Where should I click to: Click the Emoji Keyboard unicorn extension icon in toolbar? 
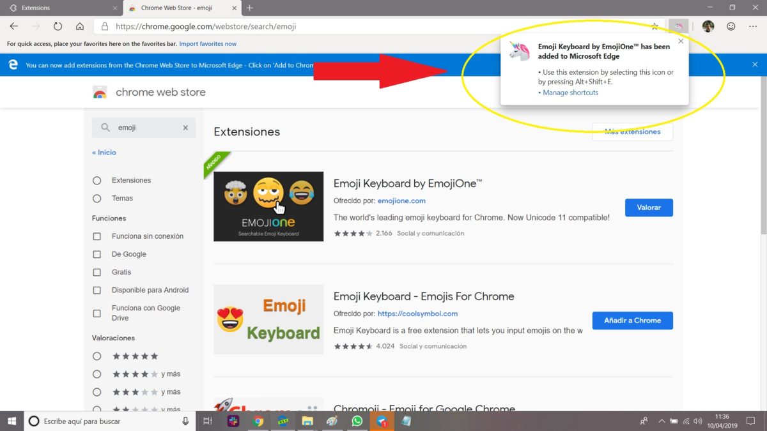click(x=678, y=26)
